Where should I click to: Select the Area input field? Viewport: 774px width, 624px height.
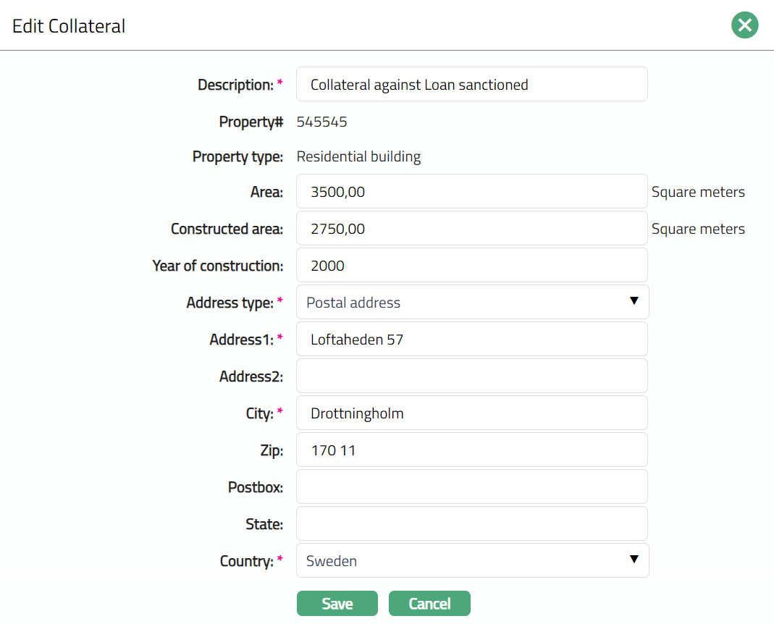[471, 192]
